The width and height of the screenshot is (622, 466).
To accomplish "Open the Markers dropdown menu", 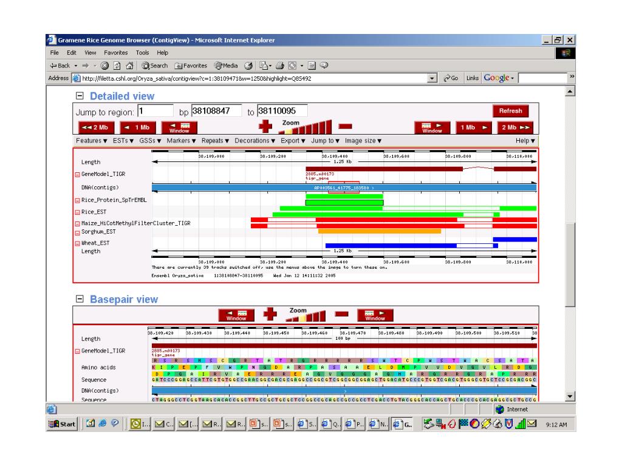I will pyautogui.click(x=181, y=141).
